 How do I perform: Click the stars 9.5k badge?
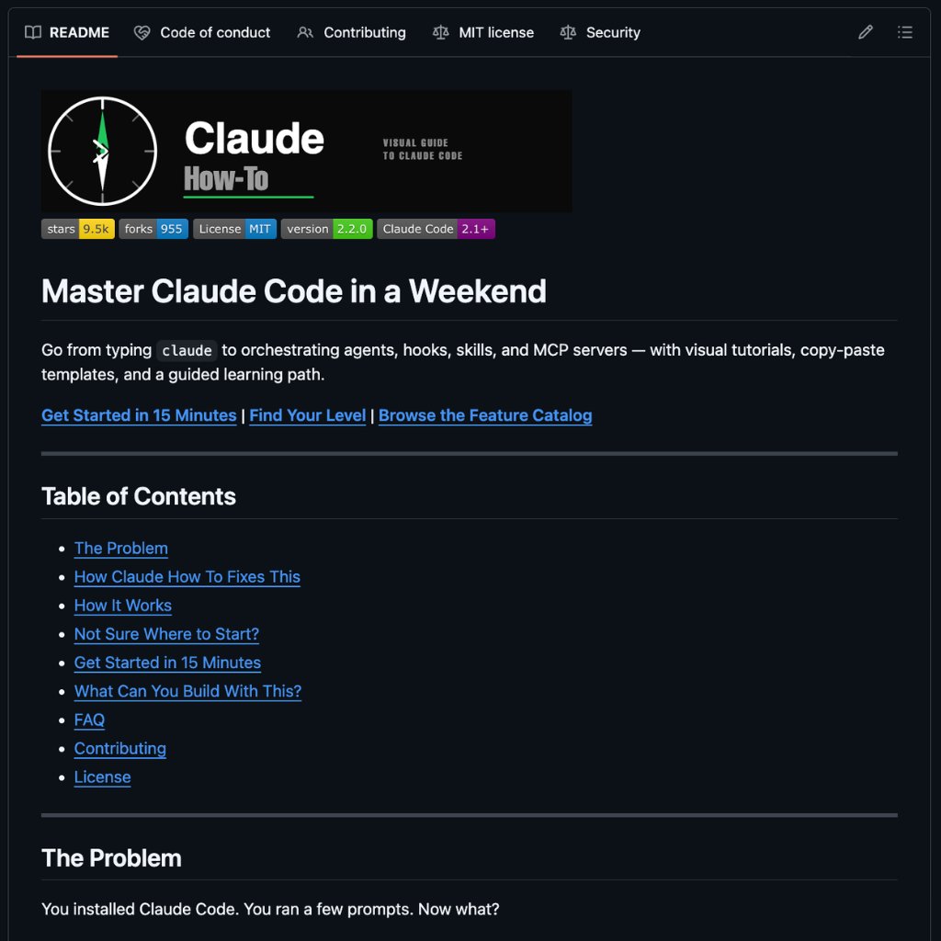pos(77,229)
